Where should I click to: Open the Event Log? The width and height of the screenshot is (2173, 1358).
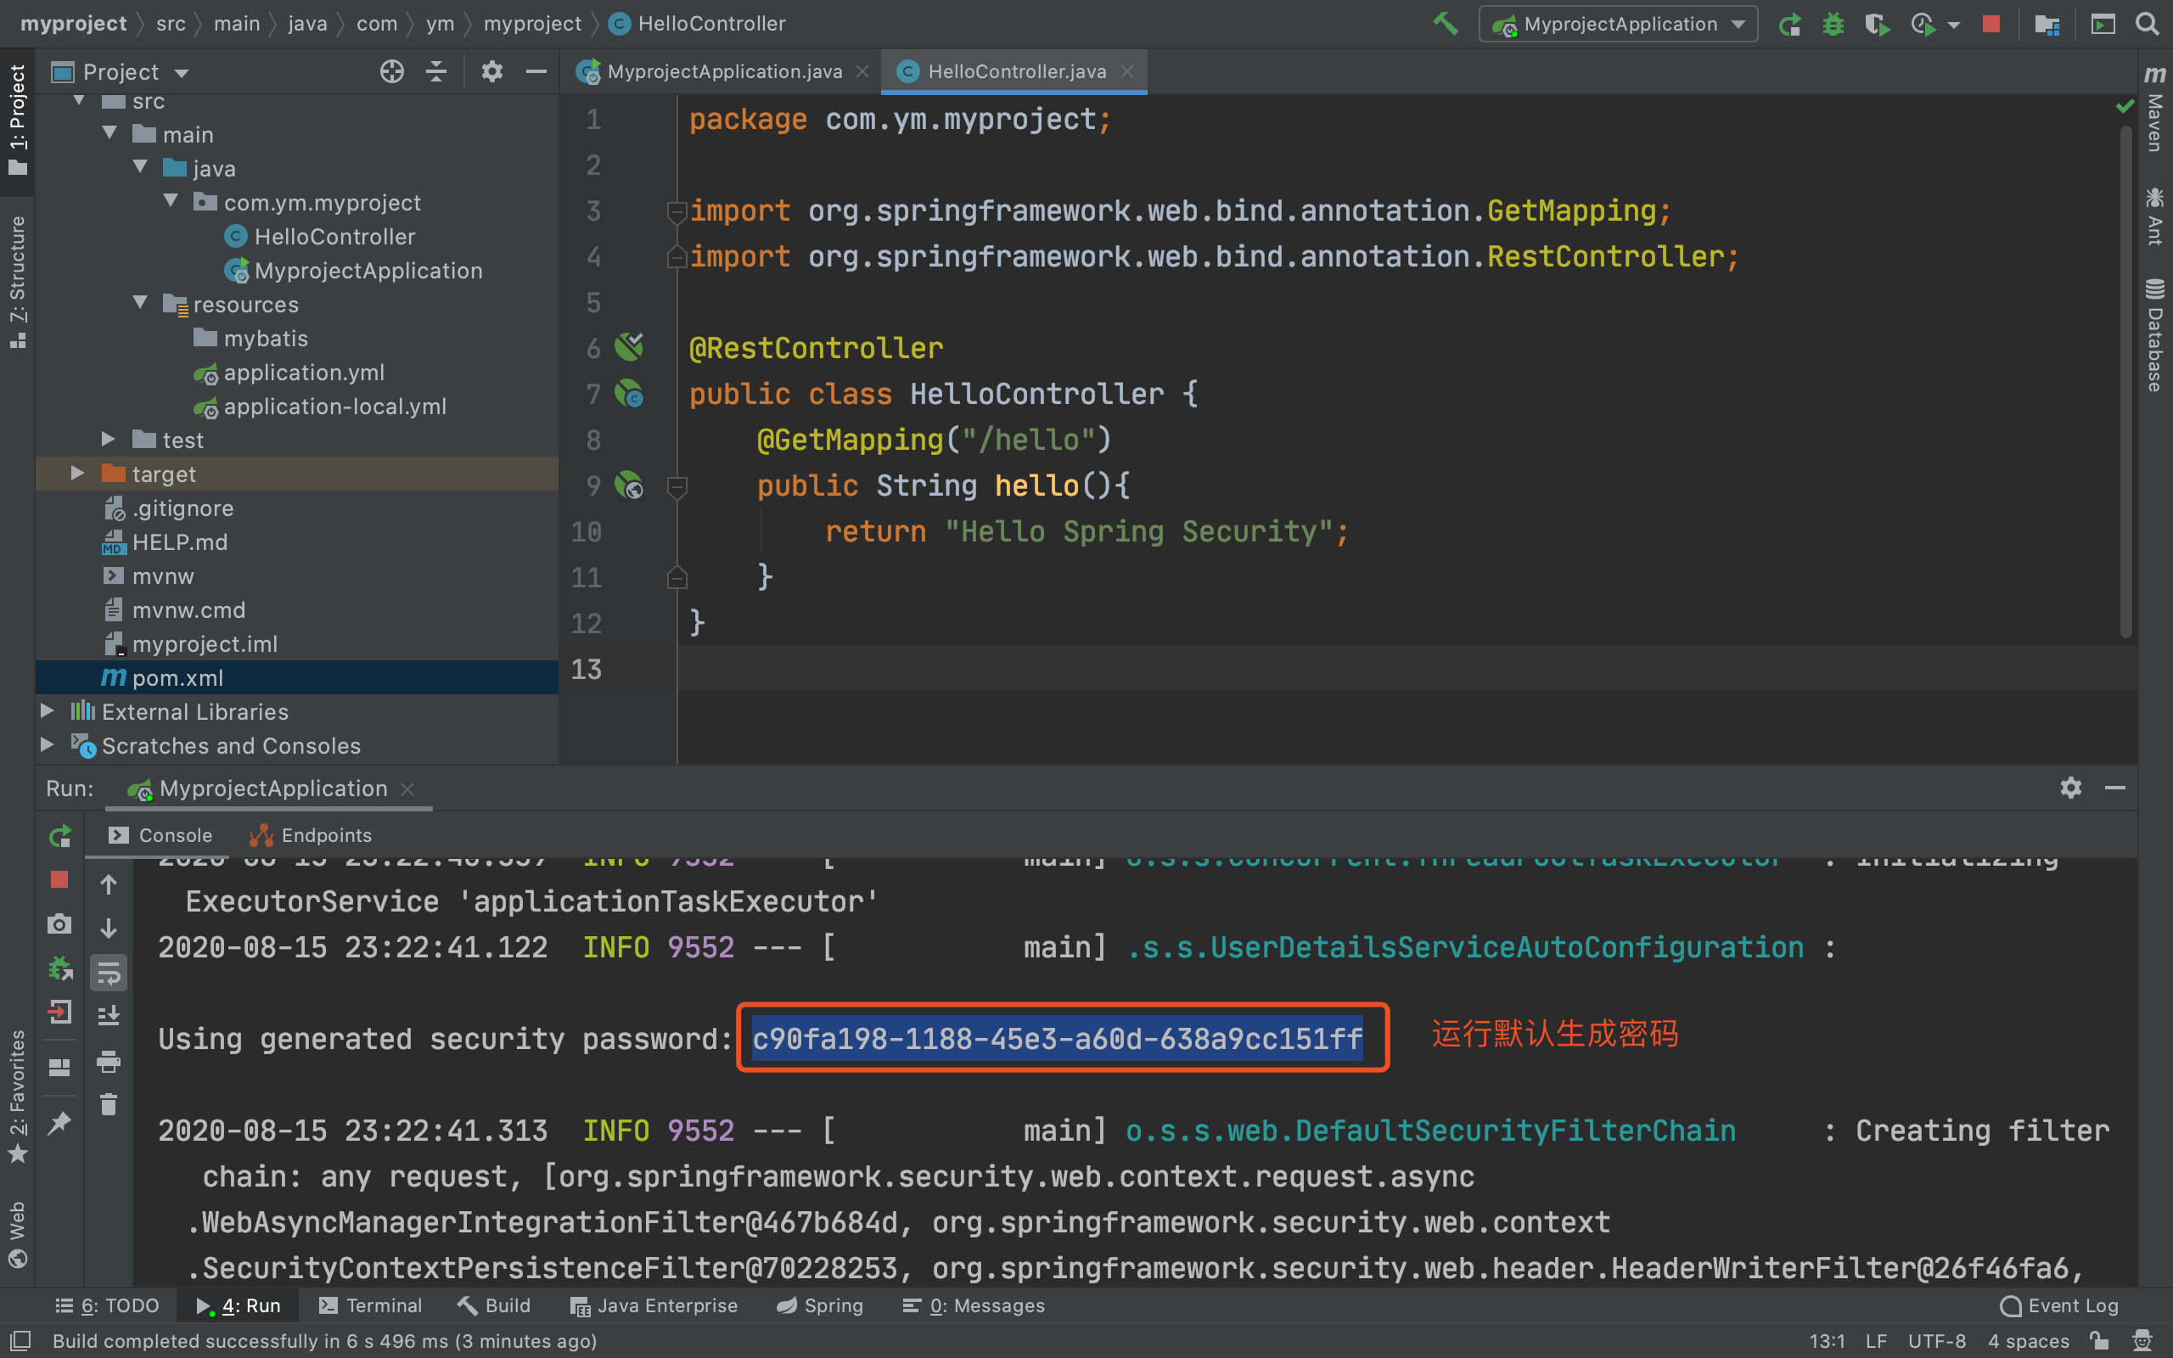click(2060, 1305)
